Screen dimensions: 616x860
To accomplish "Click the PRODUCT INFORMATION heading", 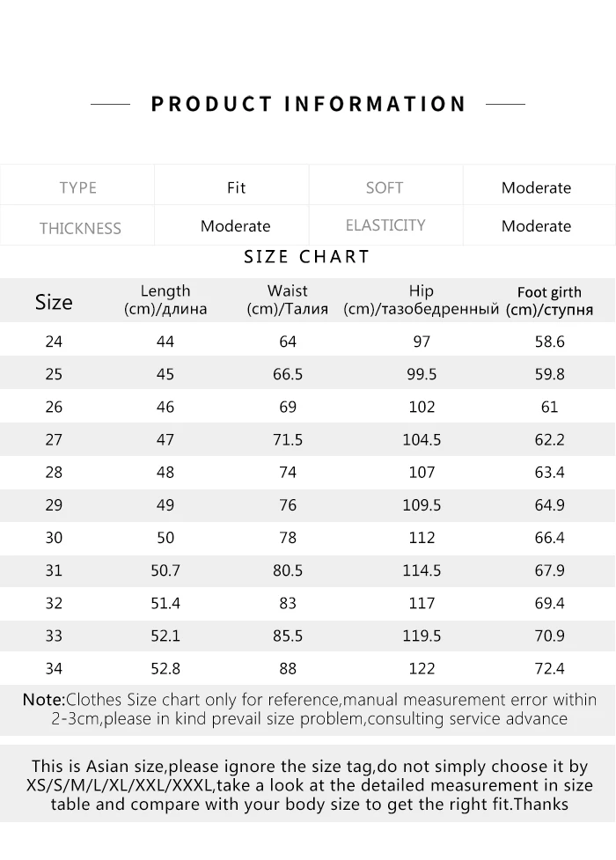I will 308,104.
